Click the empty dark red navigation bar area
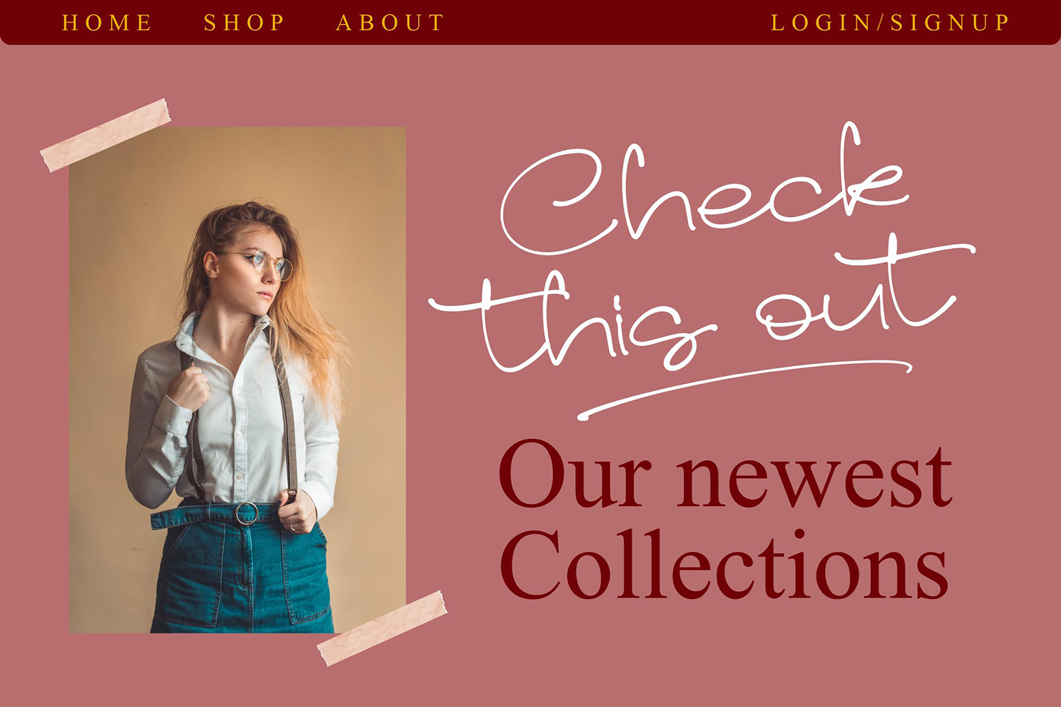The height and width of the screenshot is (707, 1061). coord(608,23)
